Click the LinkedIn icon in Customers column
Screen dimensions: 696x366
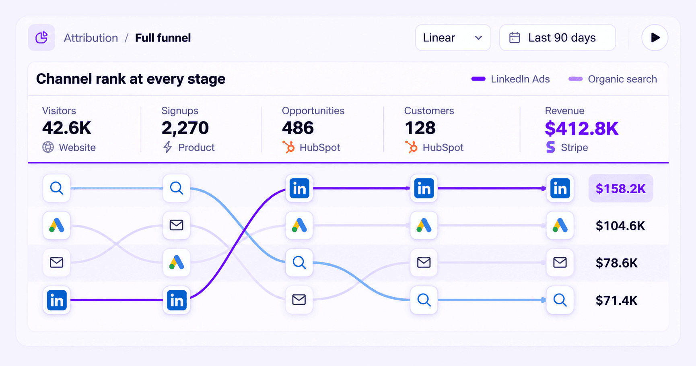[x=424, y=188]
